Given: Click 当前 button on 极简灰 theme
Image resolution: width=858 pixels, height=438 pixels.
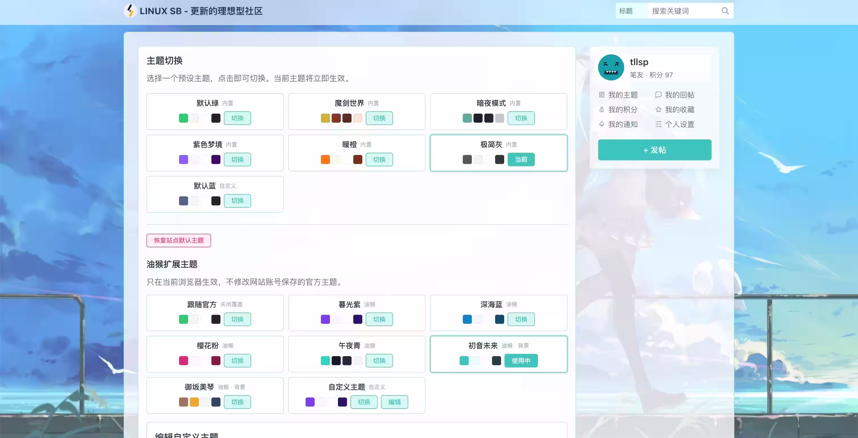Looking at the screenshot, I should (521, 159).
